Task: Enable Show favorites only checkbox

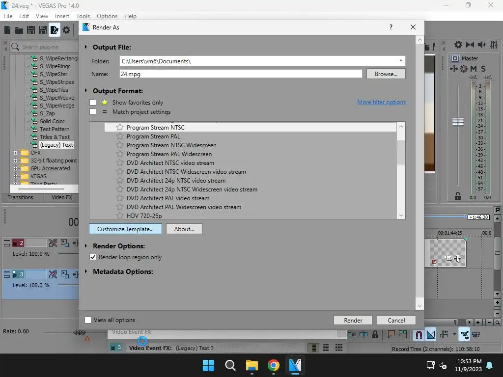Action: (x=93, y=102)
